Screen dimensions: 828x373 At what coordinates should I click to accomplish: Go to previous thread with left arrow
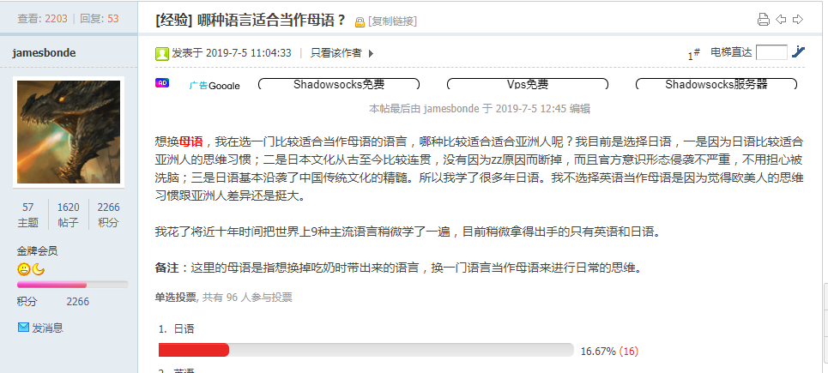coord(781,20)
